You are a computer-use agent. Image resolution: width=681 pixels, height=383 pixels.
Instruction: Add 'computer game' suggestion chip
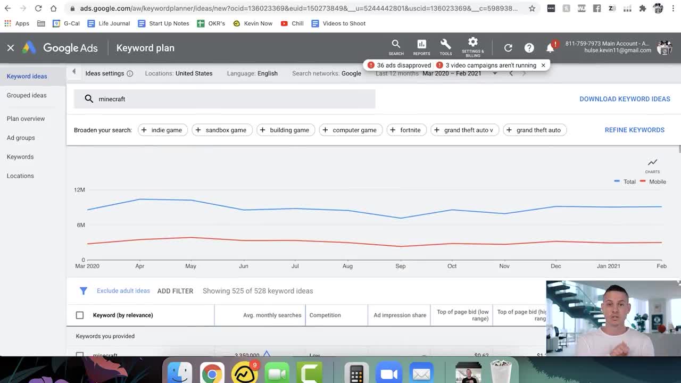[351, 130]
